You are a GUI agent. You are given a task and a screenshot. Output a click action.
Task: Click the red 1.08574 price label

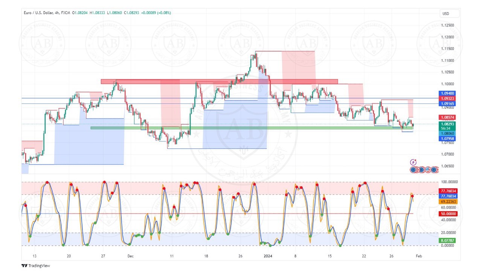(x=447, y=117)
